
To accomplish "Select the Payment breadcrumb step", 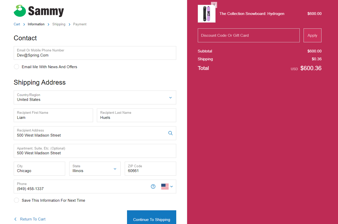I will click(x=80, y=24).
